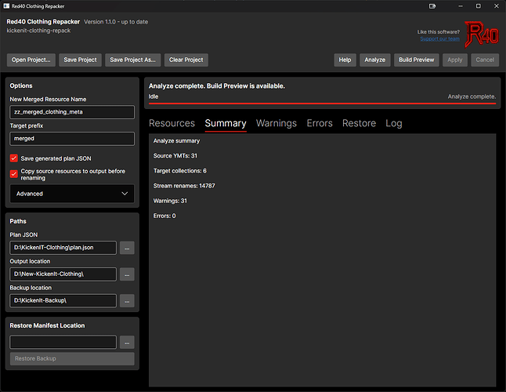Click the Target prefix input field
The image size is (506, 392).
[72, 139]
